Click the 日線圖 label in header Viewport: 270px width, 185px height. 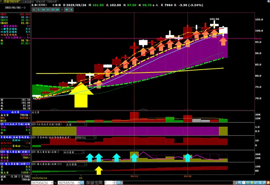click(x=57, y=5)
